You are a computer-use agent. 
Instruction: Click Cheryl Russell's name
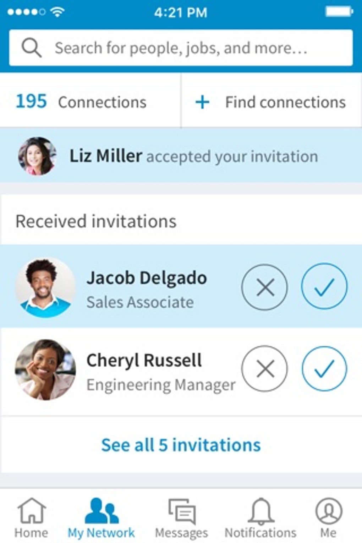144,360
